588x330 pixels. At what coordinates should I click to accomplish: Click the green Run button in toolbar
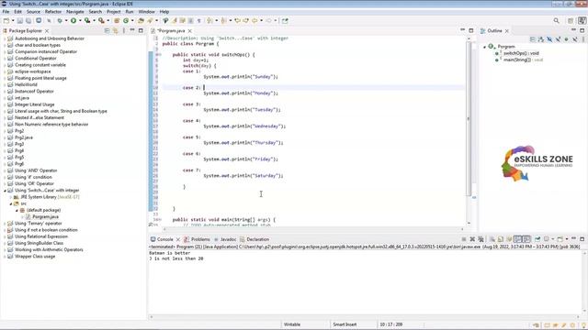[73, 20]
